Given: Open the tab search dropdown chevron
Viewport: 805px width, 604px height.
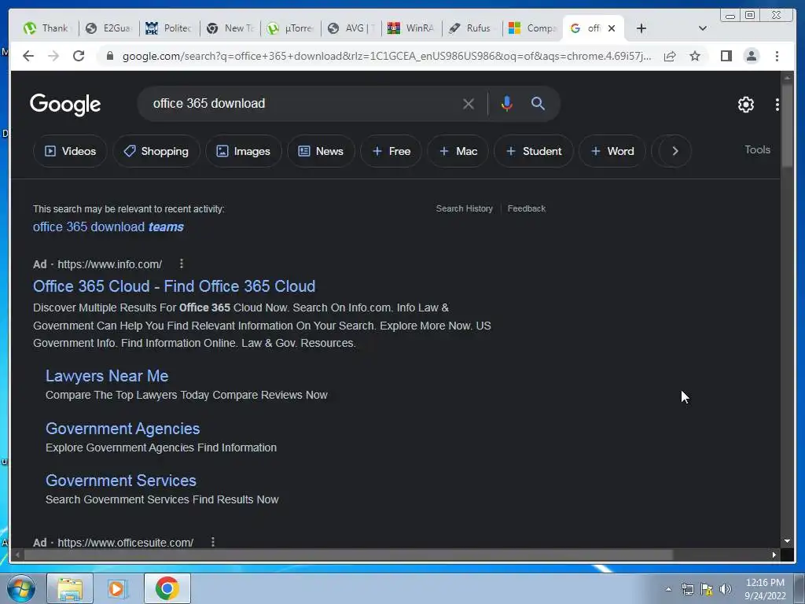Looking at the screenshot, I should (x=702, y=28).
